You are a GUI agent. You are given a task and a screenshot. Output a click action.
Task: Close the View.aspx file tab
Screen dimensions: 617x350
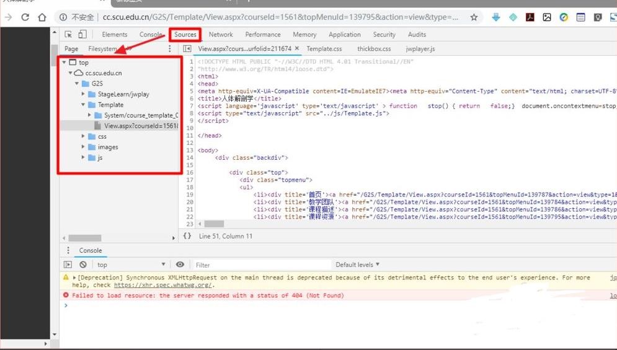click(x=297, y=48)
